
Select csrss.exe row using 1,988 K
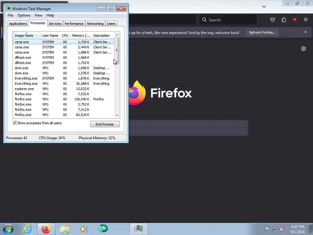point(64,52)
